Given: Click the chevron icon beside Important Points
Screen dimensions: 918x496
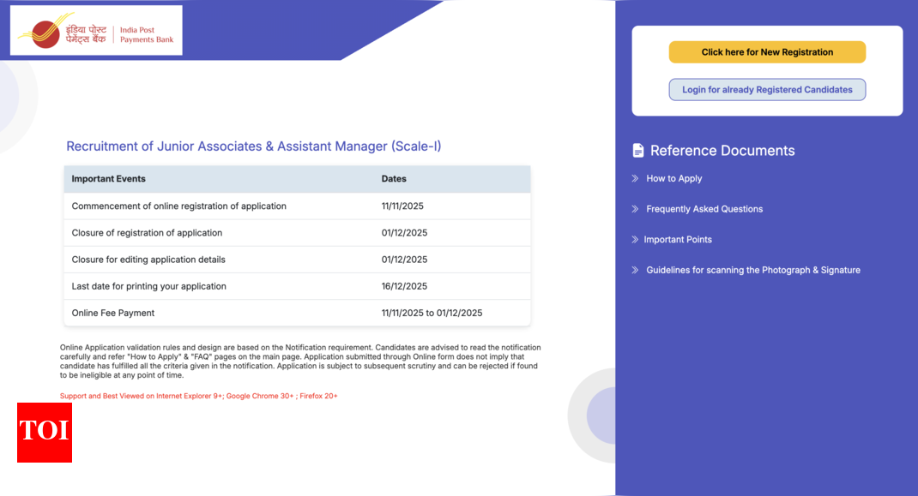Looking at the screenshot, I should [635, 239].
